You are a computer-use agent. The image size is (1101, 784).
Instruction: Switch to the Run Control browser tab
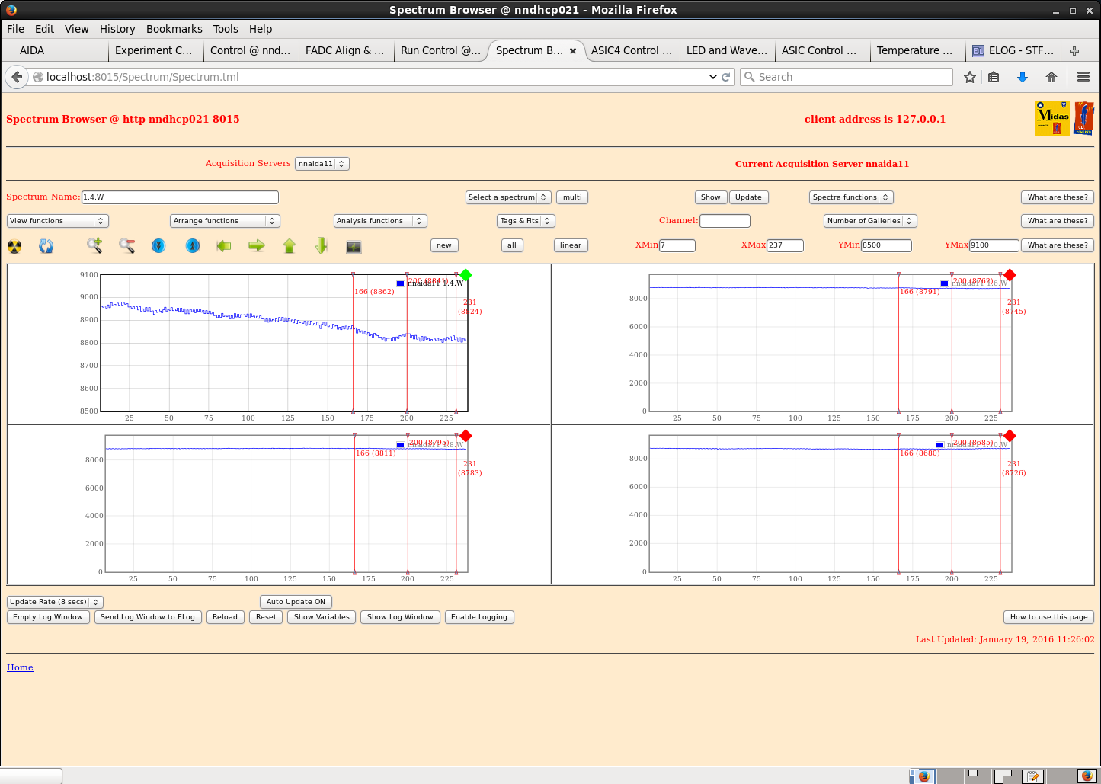coord(440,50)
